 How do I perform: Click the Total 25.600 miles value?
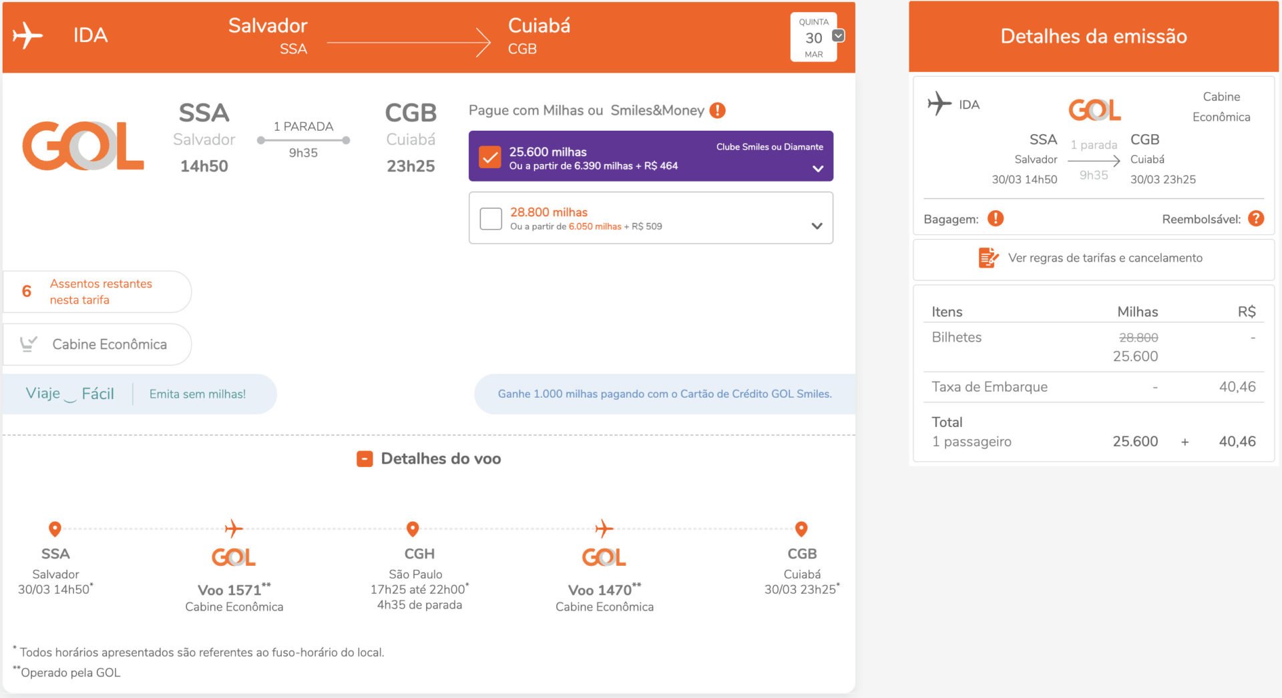point(1135,441)
